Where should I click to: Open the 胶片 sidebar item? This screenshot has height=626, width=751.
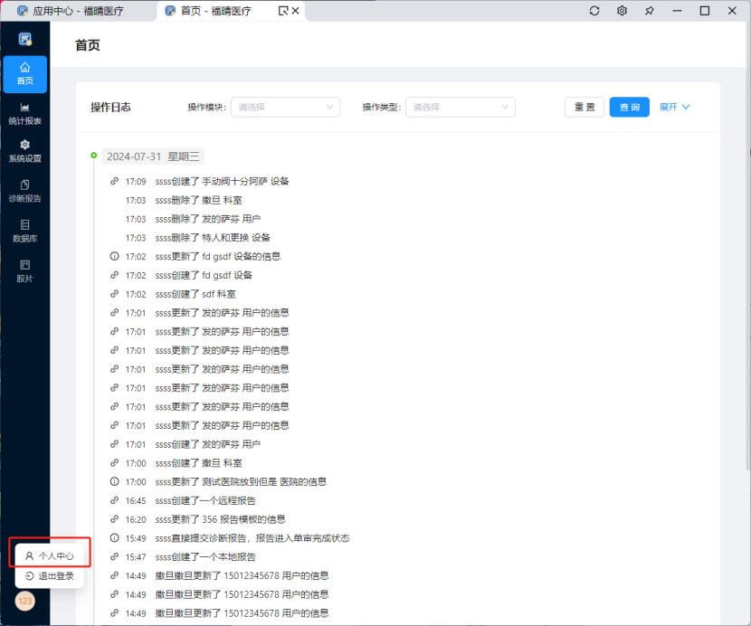click(x=24, y=270)
